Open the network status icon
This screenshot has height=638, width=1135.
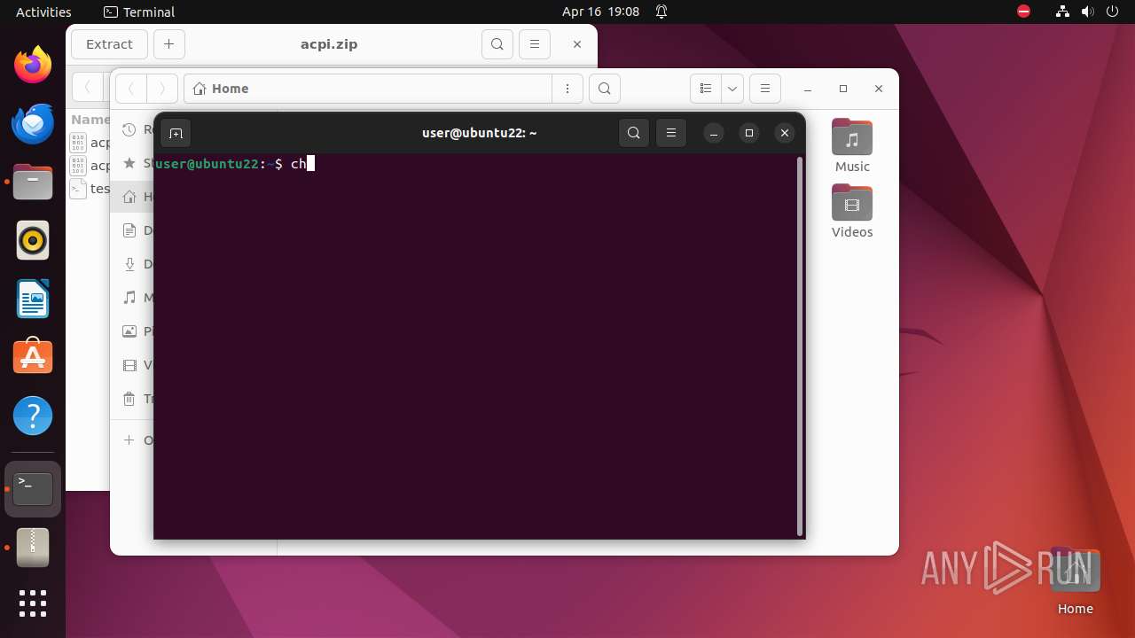[x=1063, y=12]
